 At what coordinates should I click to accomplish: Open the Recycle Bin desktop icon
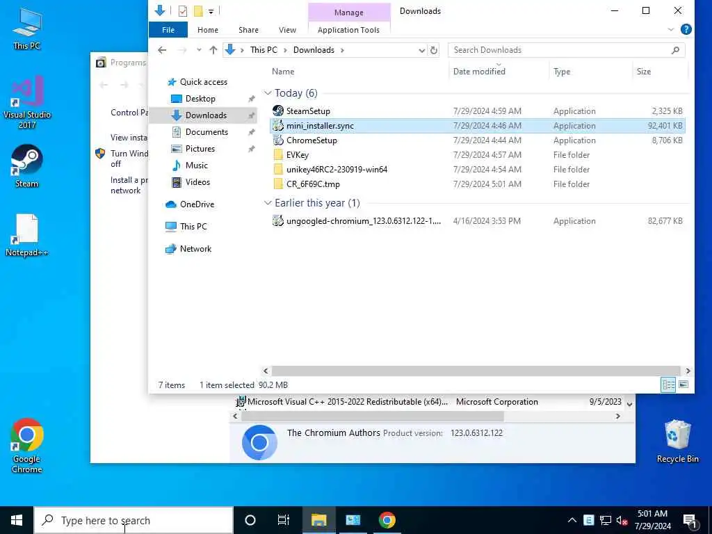[677, 441]
